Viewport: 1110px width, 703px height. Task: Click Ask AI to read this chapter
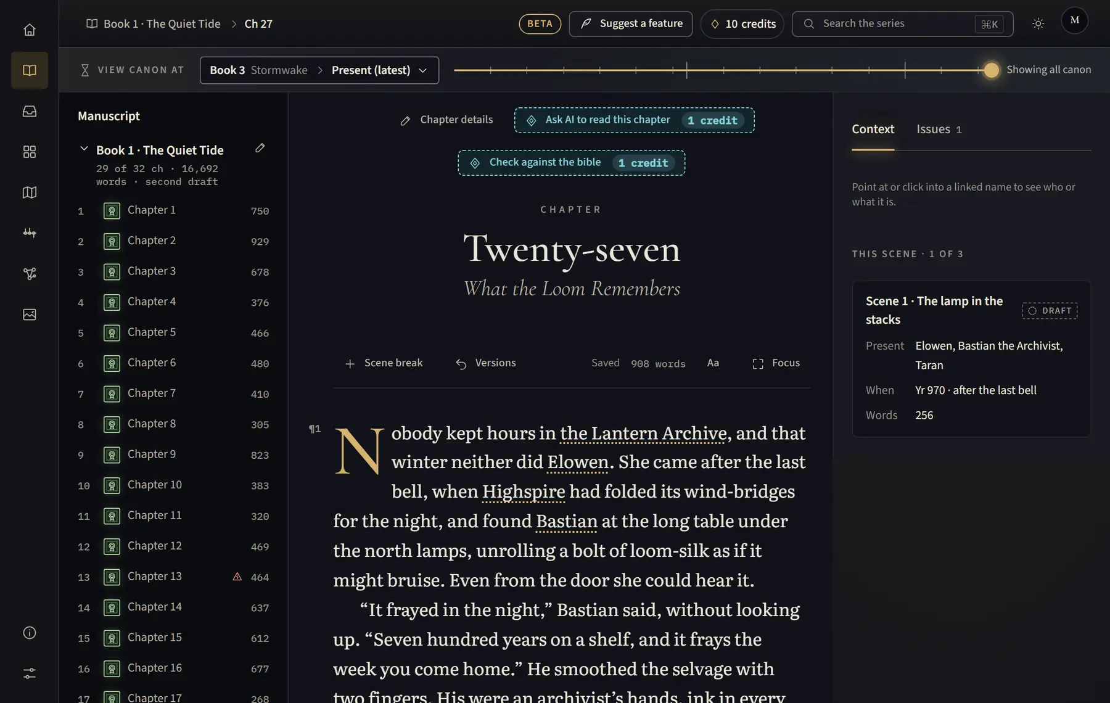(634, 120)
